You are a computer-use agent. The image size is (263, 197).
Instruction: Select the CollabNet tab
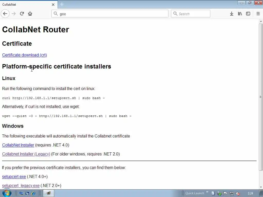[x=29, y=5]
